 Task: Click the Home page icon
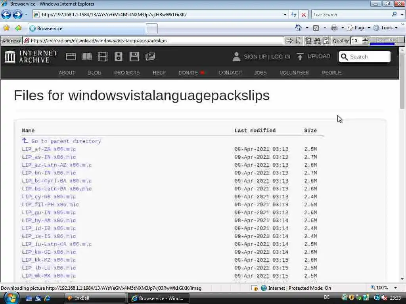click(299, 28)
